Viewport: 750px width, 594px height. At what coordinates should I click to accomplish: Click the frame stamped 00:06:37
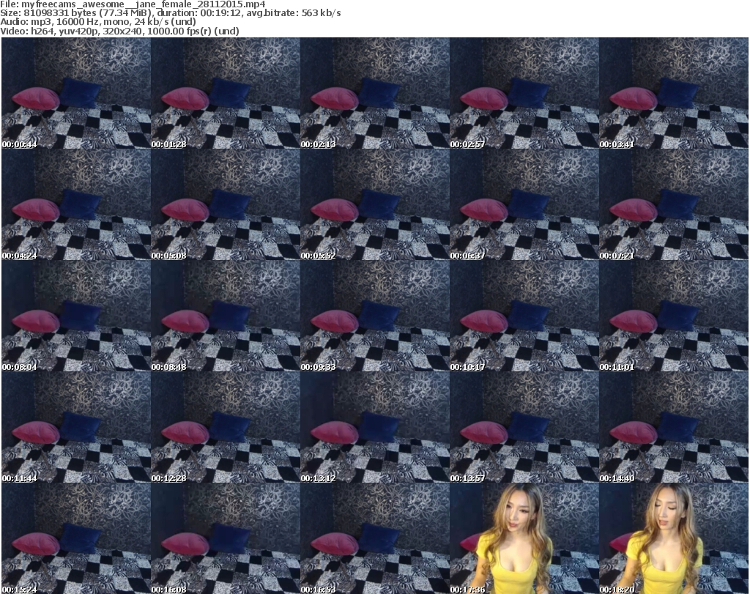point(524,204)
